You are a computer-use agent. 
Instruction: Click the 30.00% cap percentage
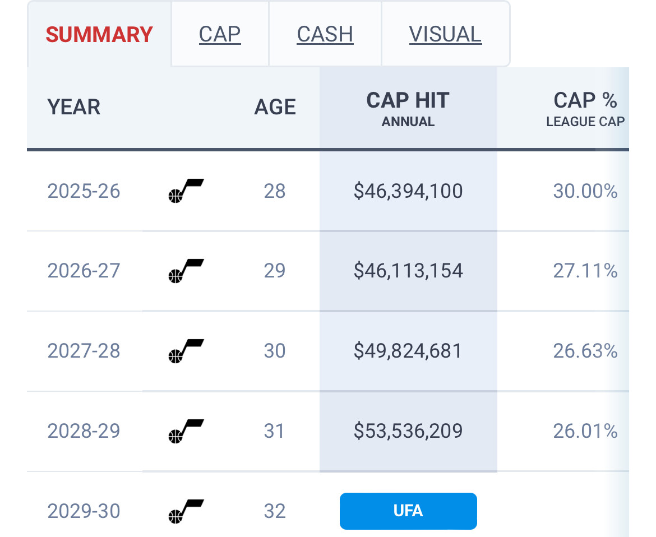point(585,191)
